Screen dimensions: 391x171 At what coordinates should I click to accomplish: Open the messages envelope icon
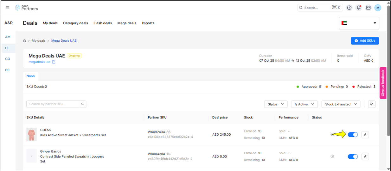pos(368,8)
